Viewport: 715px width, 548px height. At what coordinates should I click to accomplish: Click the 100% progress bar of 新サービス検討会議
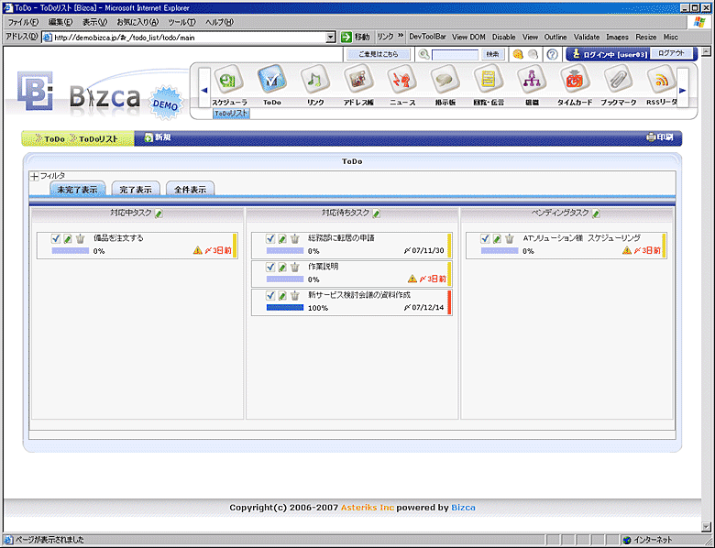284,308
